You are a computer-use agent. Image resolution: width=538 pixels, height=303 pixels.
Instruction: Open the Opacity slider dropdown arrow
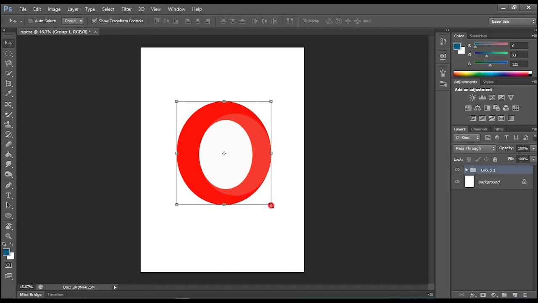(x=533, y=148)
